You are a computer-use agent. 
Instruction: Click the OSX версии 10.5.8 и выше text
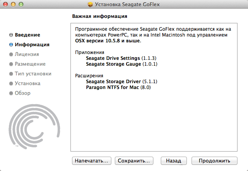(108, 41)
